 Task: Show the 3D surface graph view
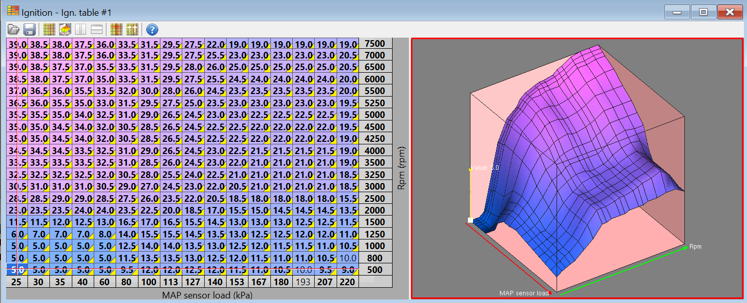pos(65,29)
